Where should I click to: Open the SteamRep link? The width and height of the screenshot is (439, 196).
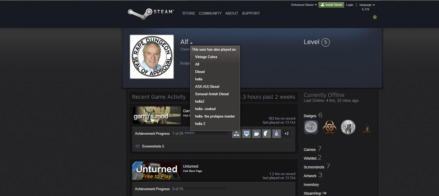coord(312,193)
